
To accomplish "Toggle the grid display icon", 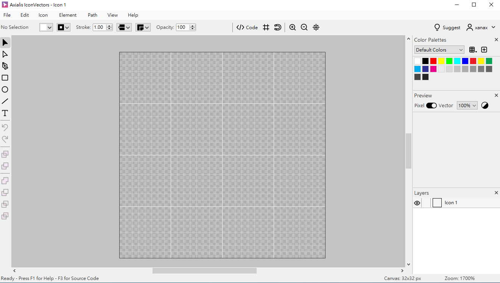I will coord(266,27).
